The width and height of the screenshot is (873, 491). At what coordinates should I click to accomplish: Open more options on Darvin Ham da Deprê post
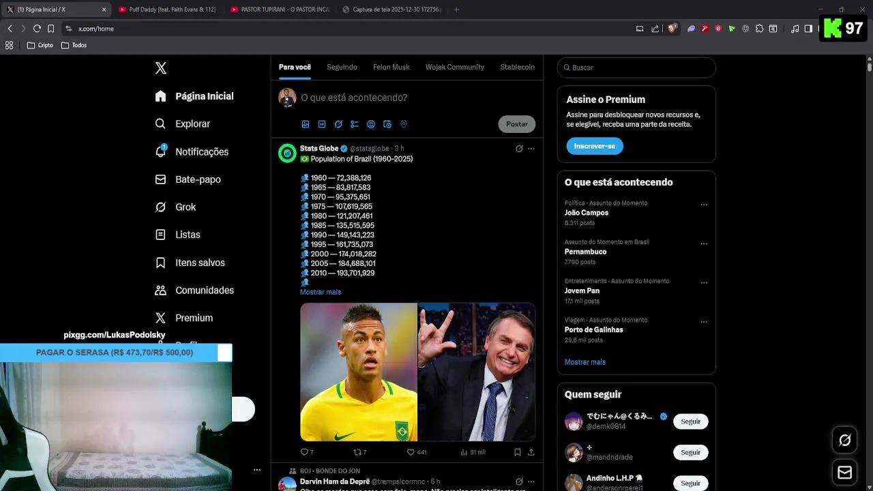coord(531,481)
